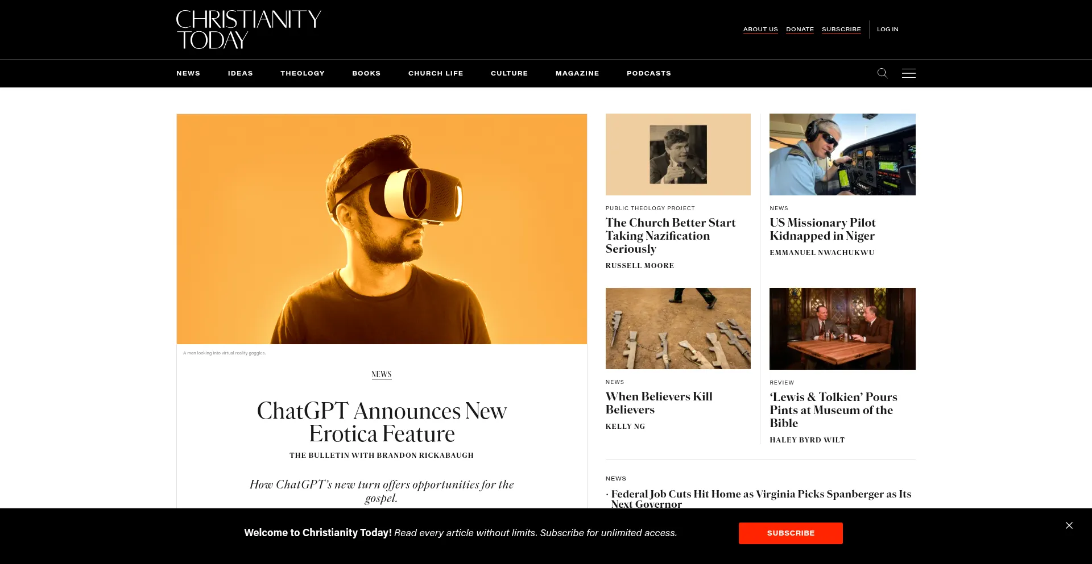Dismiss the subscription banner with X
The height and width of the screenshot is (564, 1092).
pyautogui.click(x=1069, y=525)
